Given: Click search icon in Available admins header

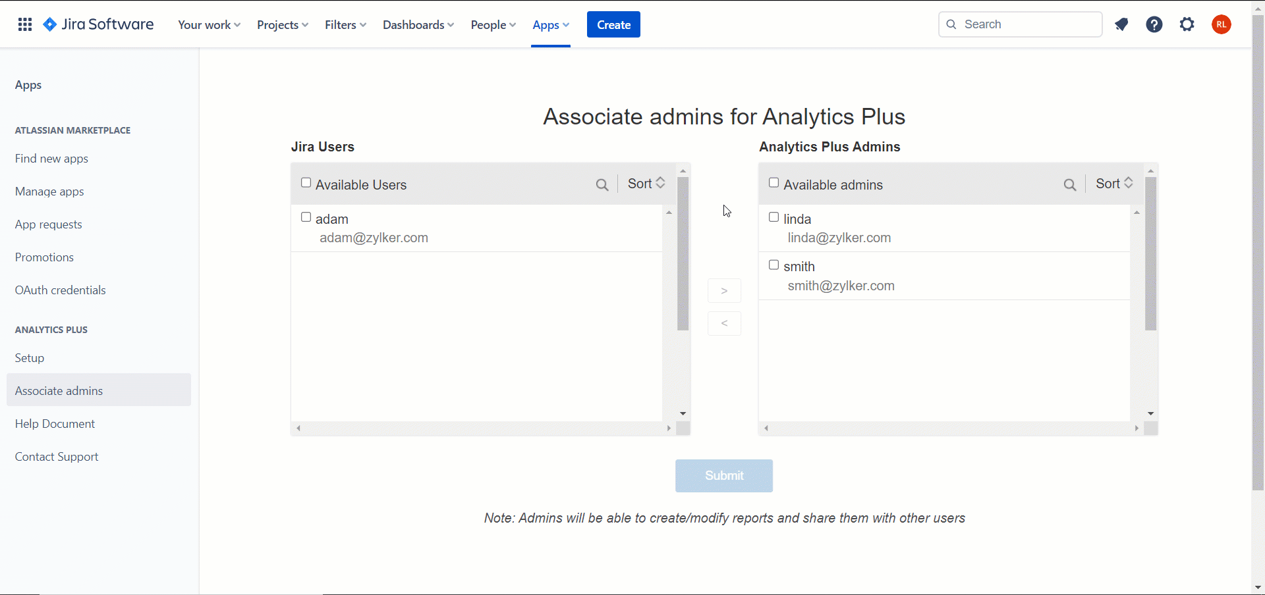Looking at the screenshot, I should pyautogui.click(x=1069, y=185).
